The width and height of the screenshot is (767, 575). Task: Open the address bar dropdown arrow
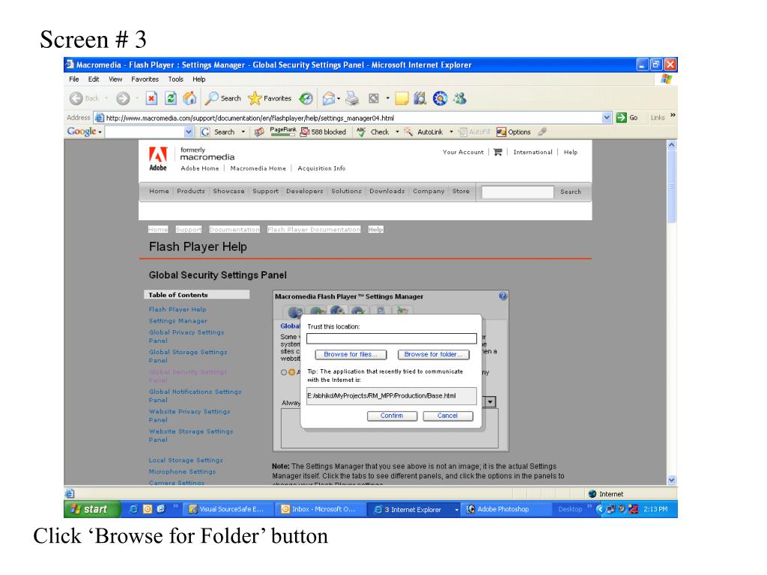pyautogui.click(x=607, y=118)
